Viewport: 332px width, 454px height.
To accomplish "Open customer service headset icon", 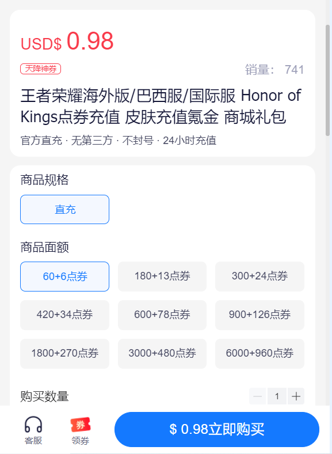I will coord(33,425).
